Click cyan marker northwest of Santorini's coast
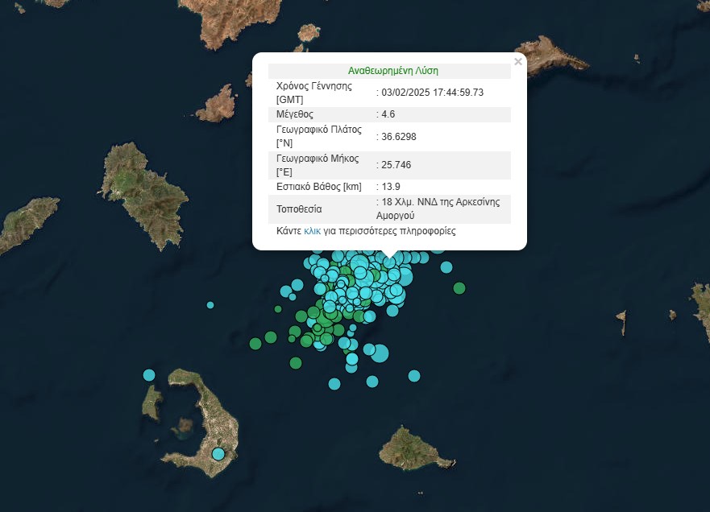Viewport: 710px width, 512px height. [149, 374]
